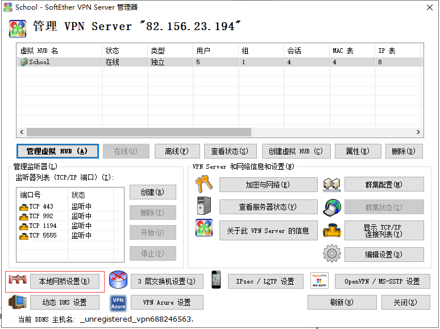Click the keys icon beside 加密与网络
The image size is (440, 329).
204,184
